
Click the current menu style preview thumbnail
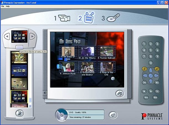tap(19, 37)
